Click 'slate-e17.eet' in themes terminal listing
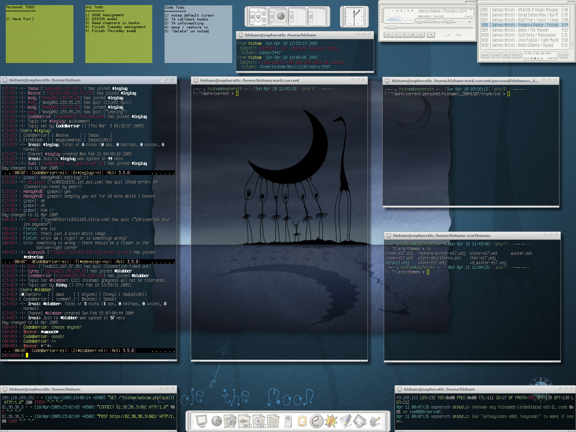The width and height of the screenshot is (576, 432). [484, 253]
